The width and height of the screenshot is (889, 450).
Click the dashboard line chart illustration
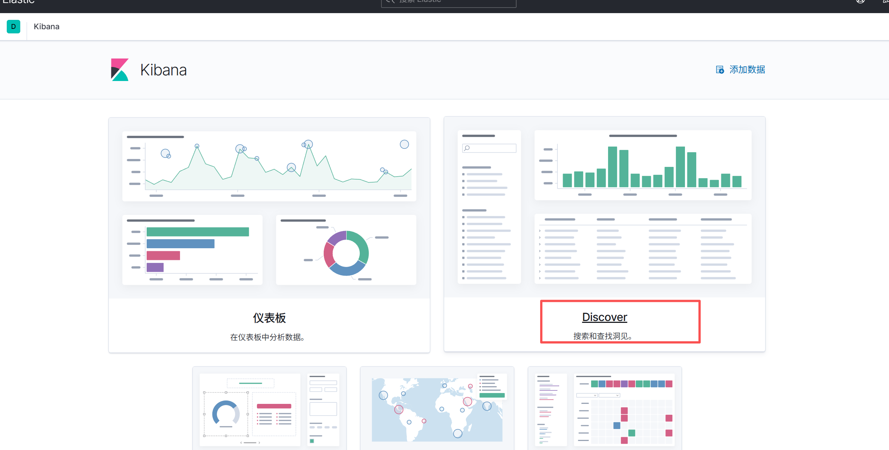[269, 166]
